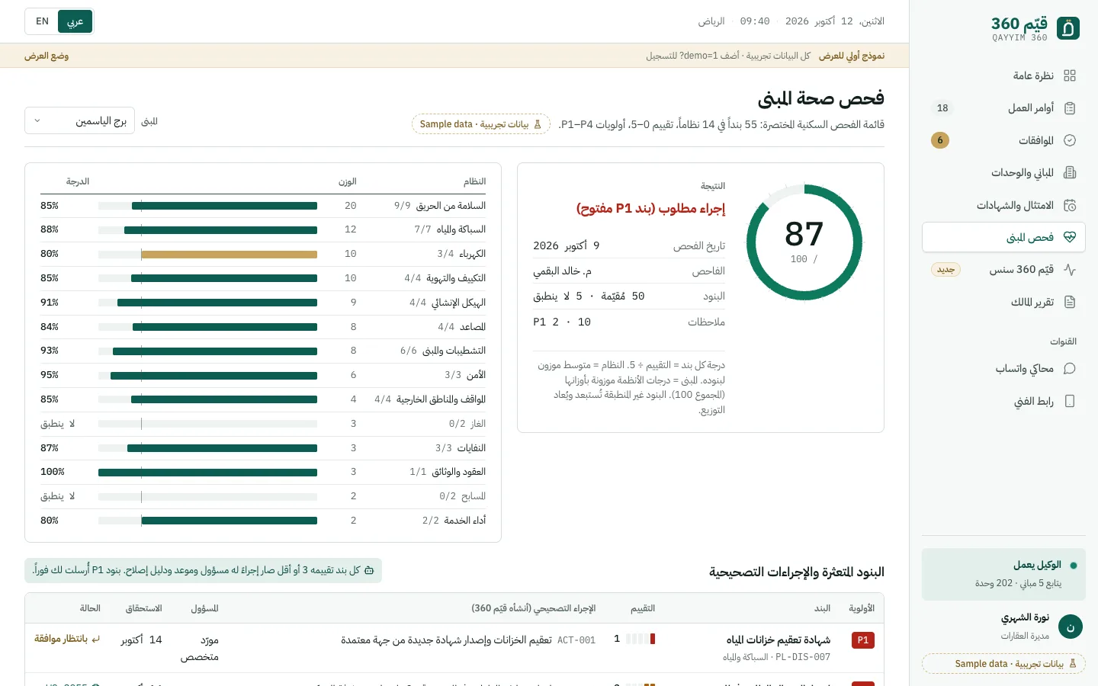The height and width of the screenshot is (686, 1098).
Task: Click وضع العرض in the demo banner
Action: coord(47,56)
